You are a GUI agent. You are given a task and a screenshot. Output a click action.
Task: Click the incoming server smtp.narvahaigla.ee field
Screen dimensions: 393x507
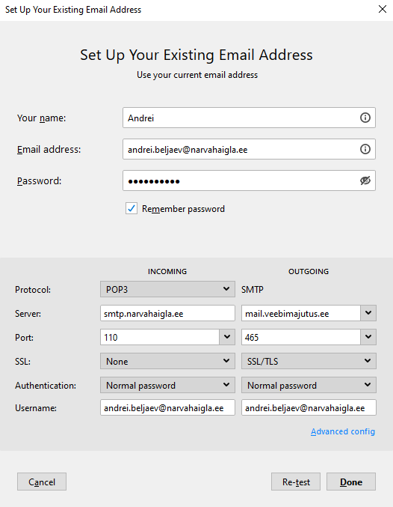167,313
